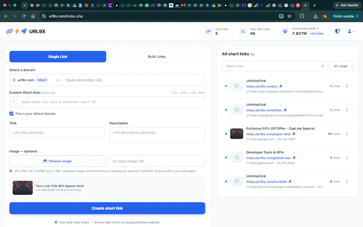Click the browser address bar URL
The height and width of the screenshot is (227, 363).
[x=66, y=16]
